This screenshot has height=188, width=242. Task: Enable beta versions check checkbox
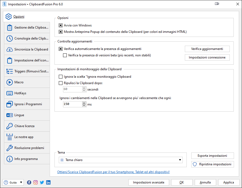[65, 55]
